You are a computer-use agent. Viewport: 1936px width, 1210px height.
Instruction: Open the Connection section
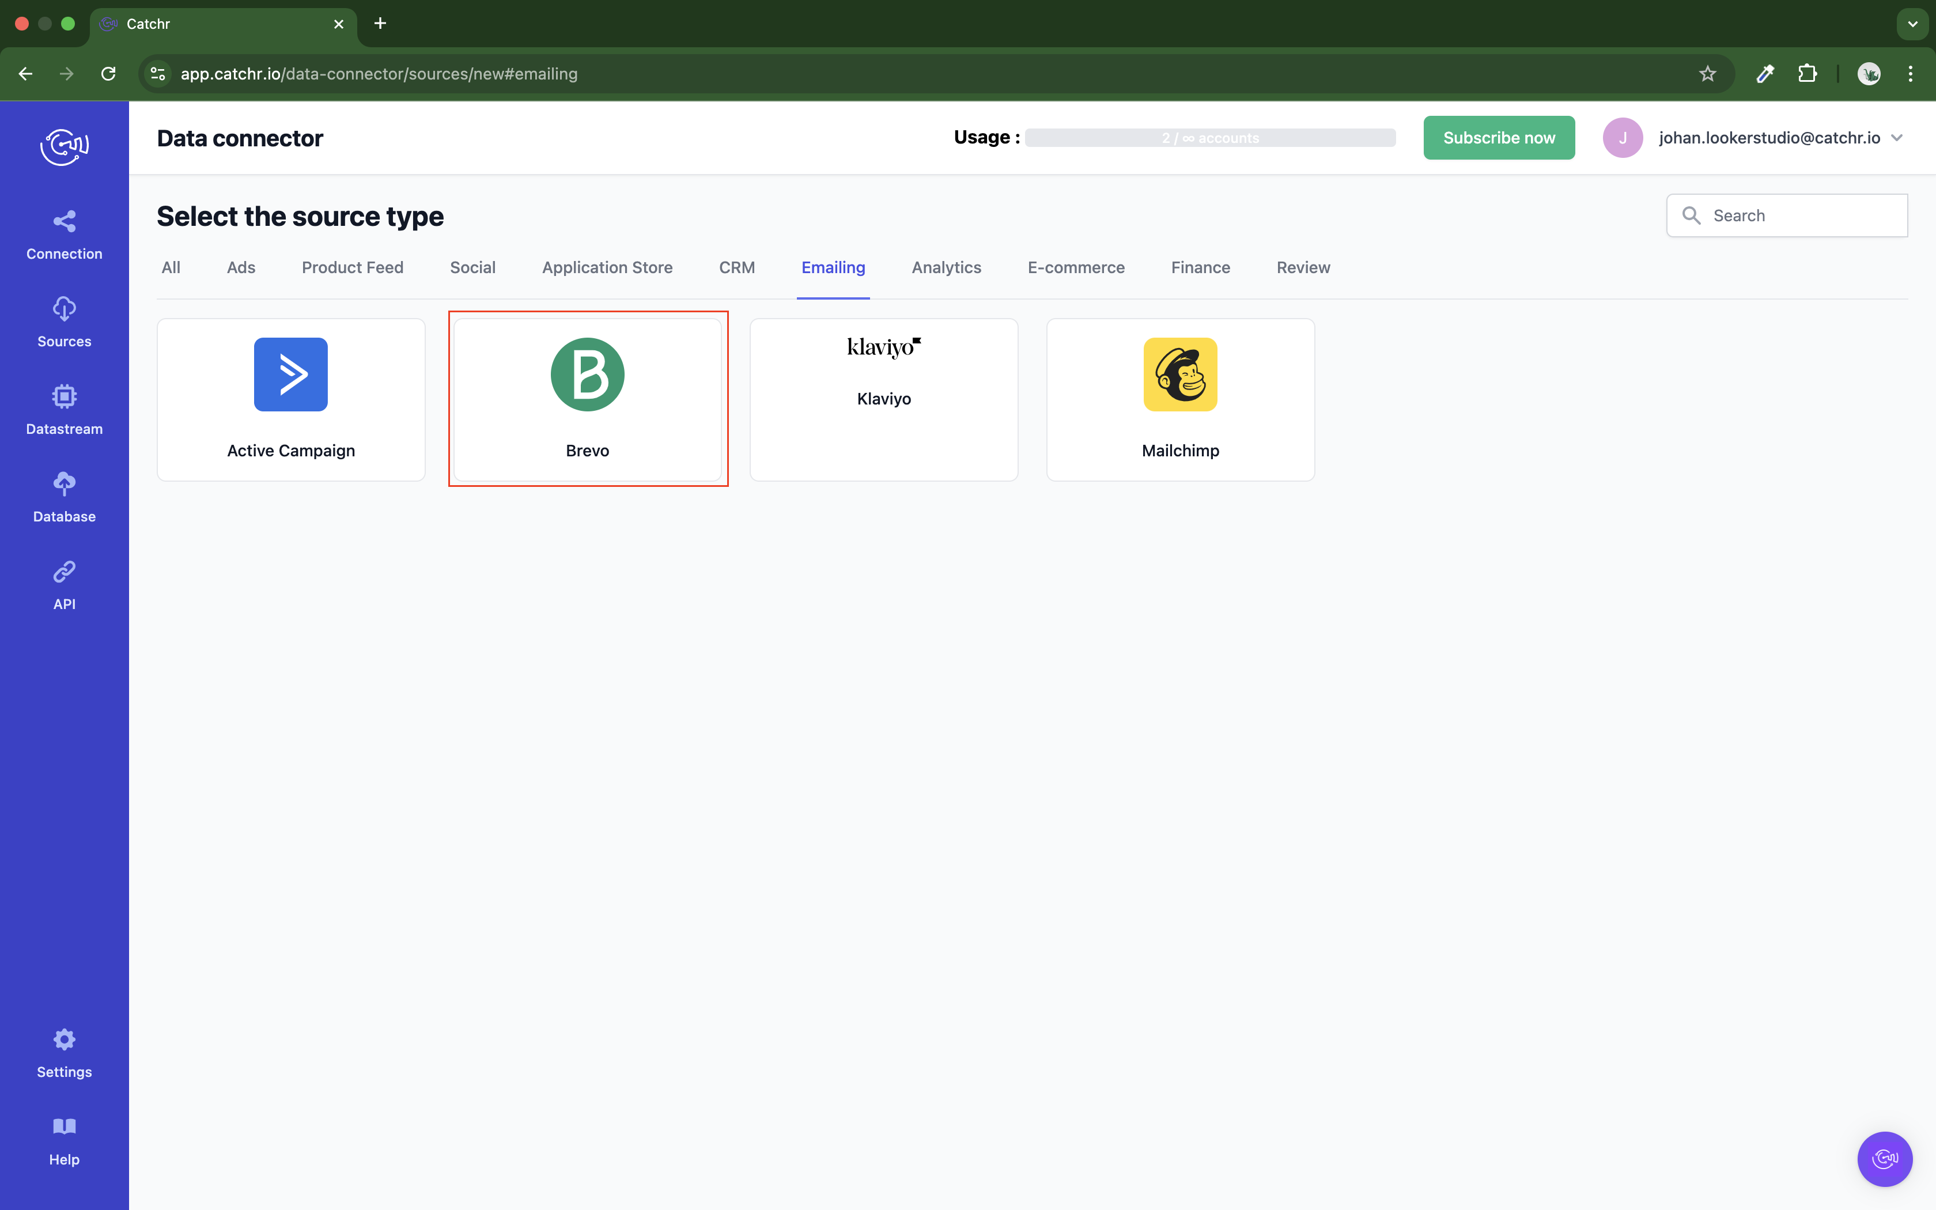[x=64, y=235]
